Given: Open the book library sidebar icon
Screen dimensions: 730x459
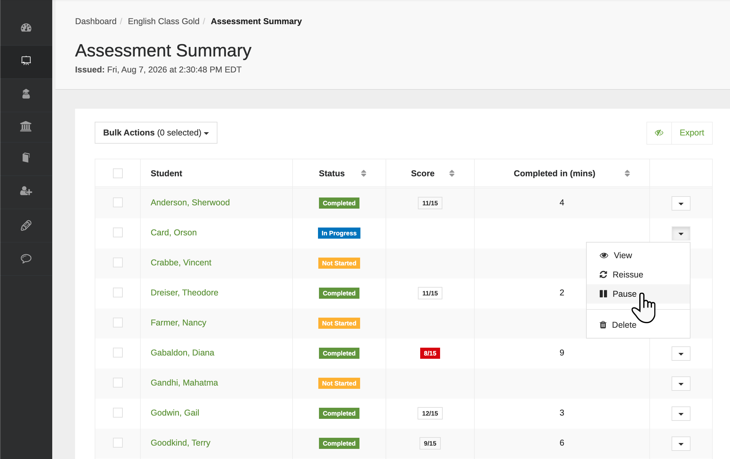Looking at the screenshot, I should coord(26,157).
